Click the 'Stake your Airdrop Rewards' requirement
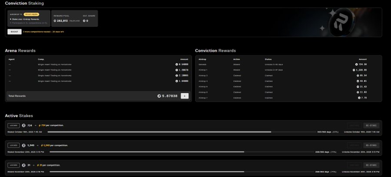 pos(25,19)
